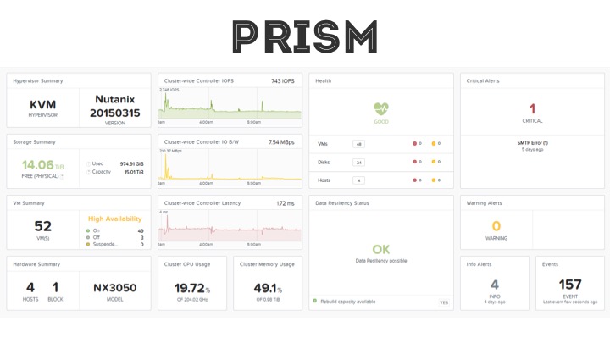Click the gray dot beside Off VMs
This screenshot has width=610, height=343.
[x=88, y=237]
